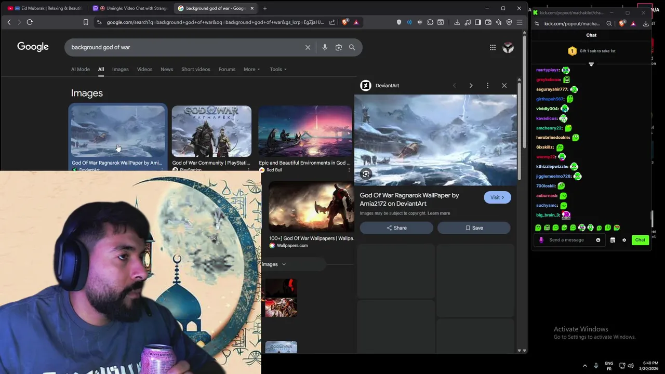Show hidden system tray icons chevron
Viewport: 665px width, 374px height.
point(584,366)
